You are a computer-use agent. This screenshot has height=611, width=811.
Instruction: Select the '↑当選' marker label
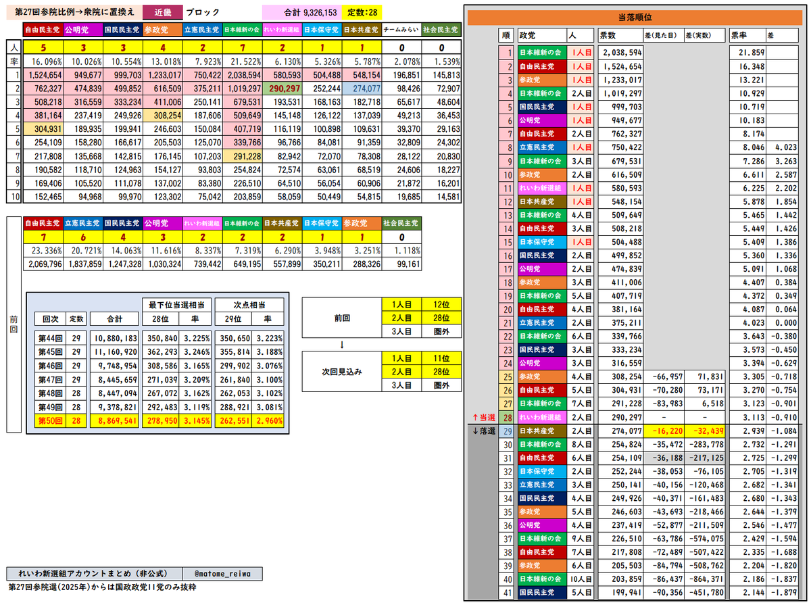(x=483, y=417)
